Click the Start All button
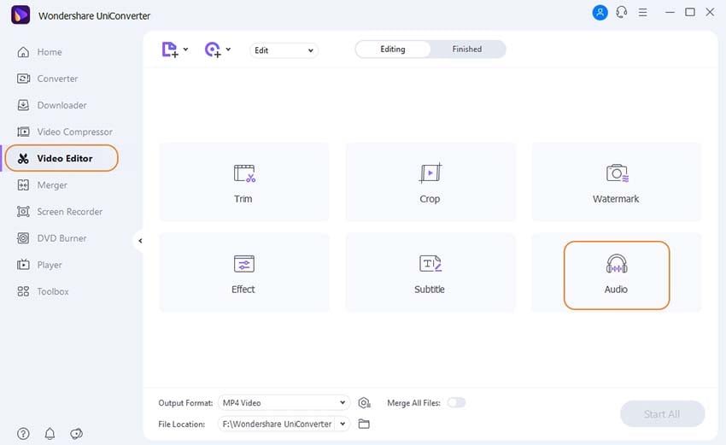726x445 pixels. click(x=662, y=414)
